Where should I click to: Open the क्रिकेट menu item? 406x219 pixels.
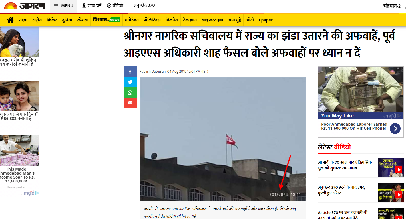52,20
